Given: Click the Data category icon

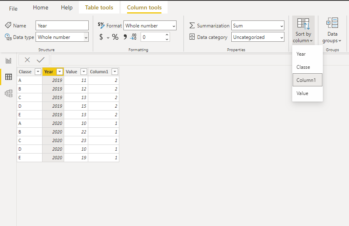Looking at the screenshot, I should [x=192, y=37].
